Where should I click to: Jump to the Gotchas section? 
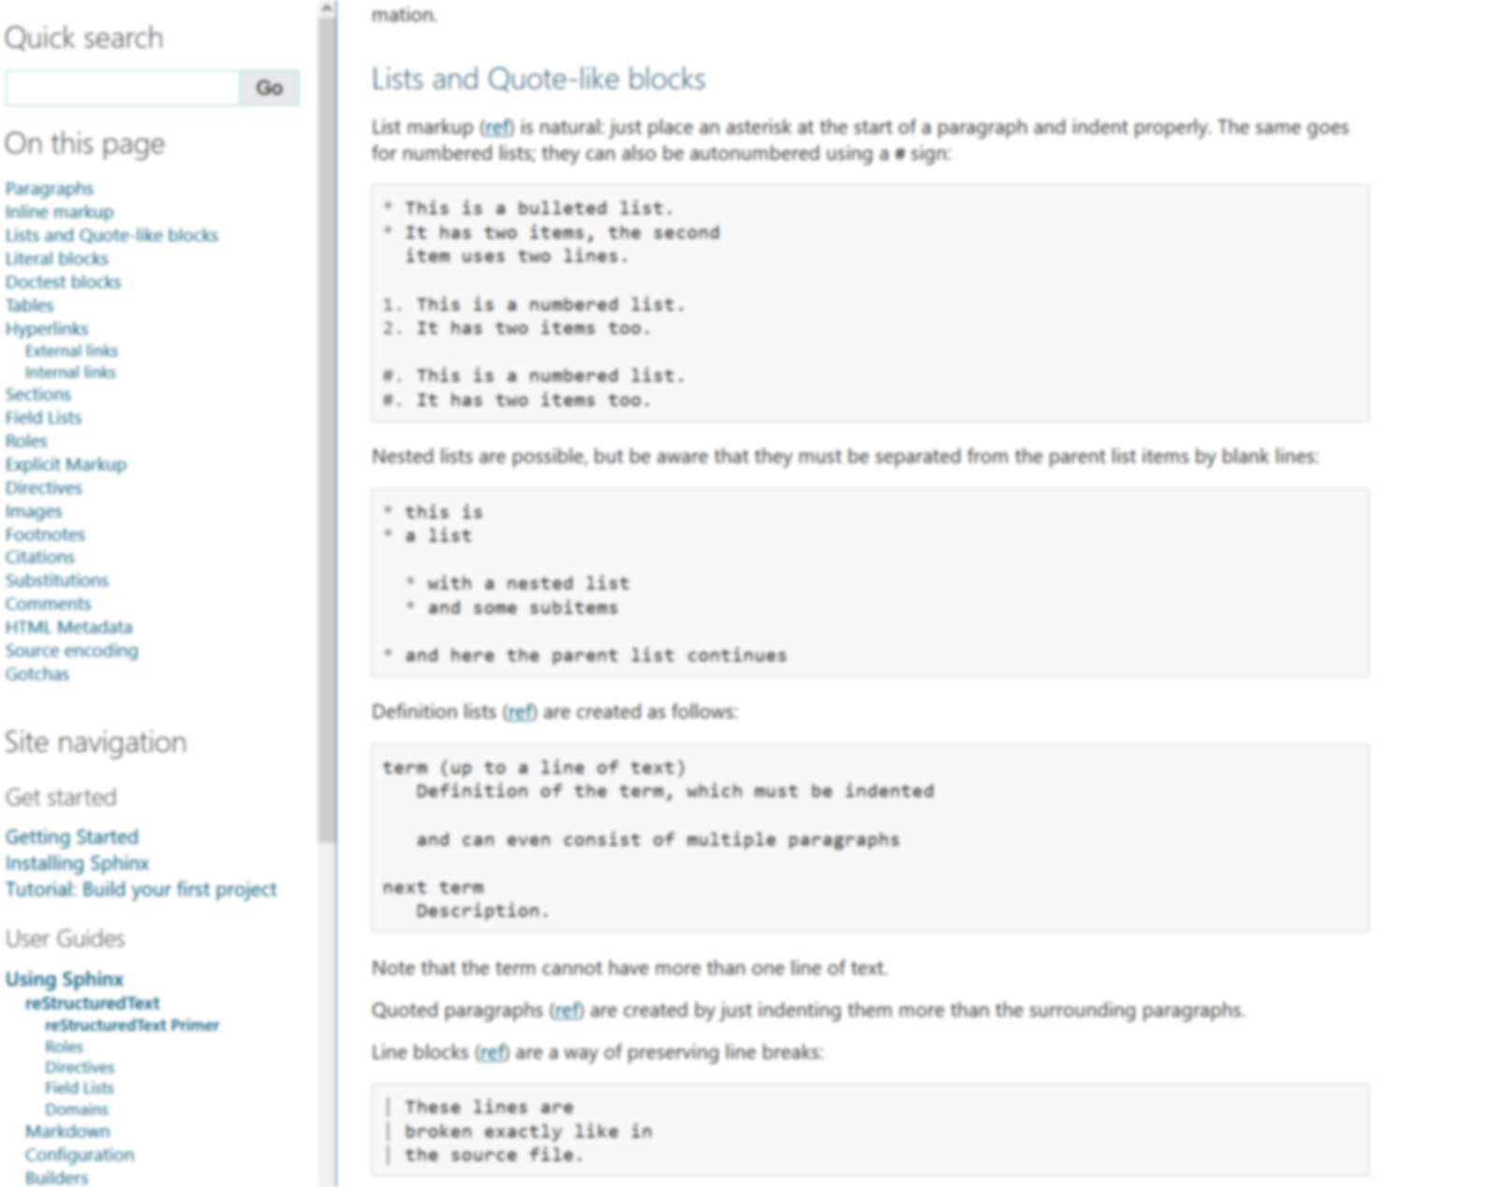tap(36, 673)
